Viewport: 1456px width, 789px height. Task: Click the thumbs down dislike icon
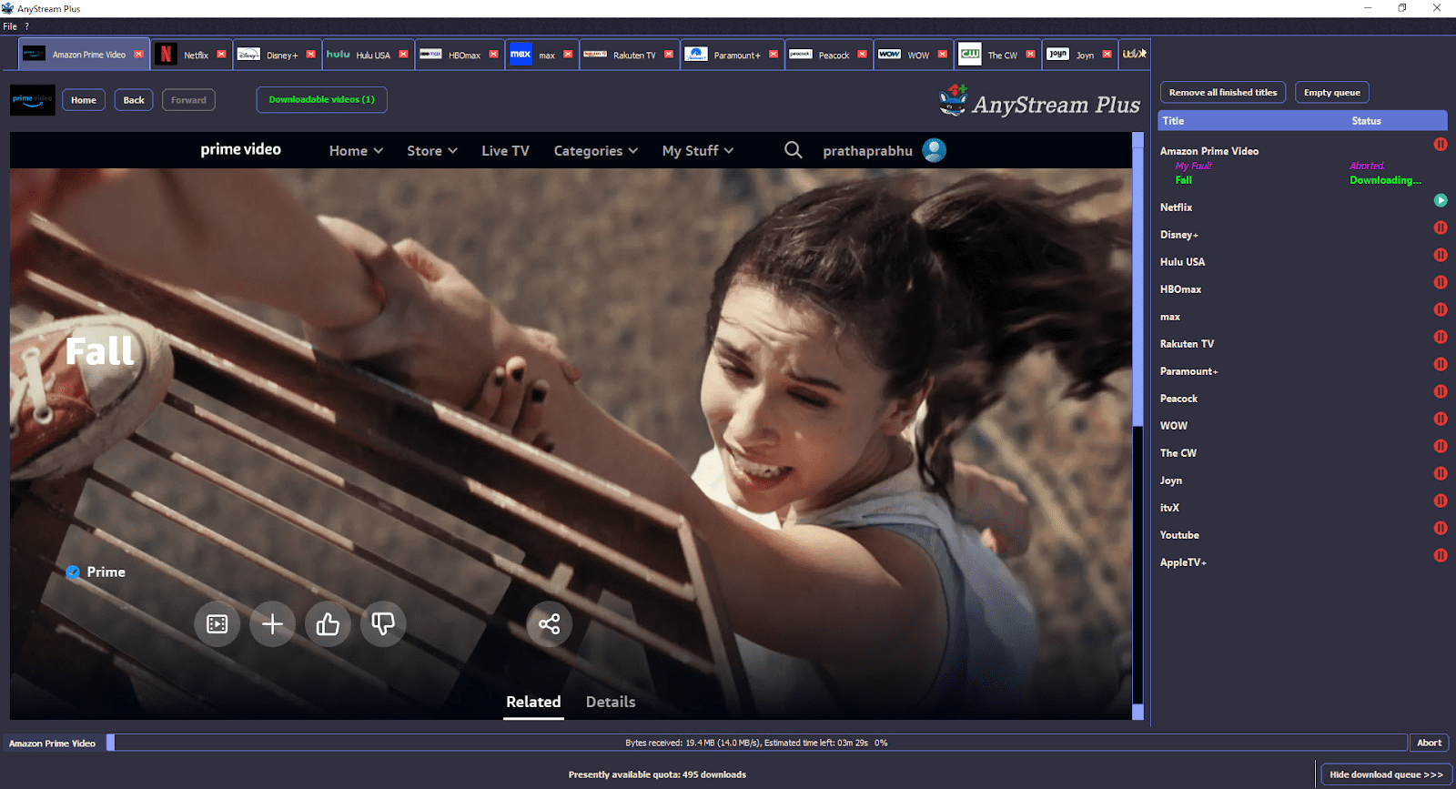(x=383, y=624)
